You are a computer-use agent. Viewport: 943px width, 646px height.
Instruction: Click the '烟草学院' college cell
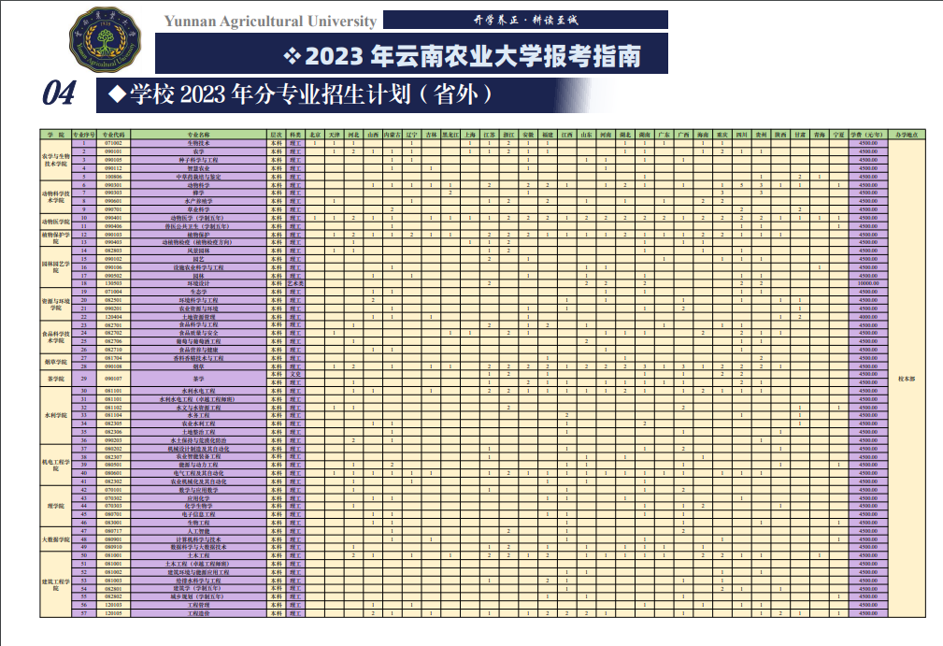pyautogui.click(x=55, y=362)
